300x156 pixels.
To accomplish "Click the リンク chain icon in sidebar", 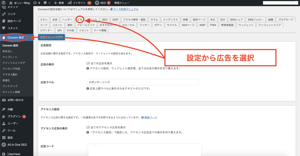I will (4, 14).
